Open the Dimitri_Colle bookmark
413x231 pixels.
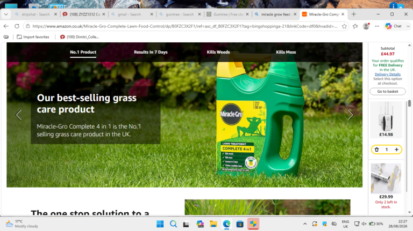pyautogui.click(x=79, y=37)
